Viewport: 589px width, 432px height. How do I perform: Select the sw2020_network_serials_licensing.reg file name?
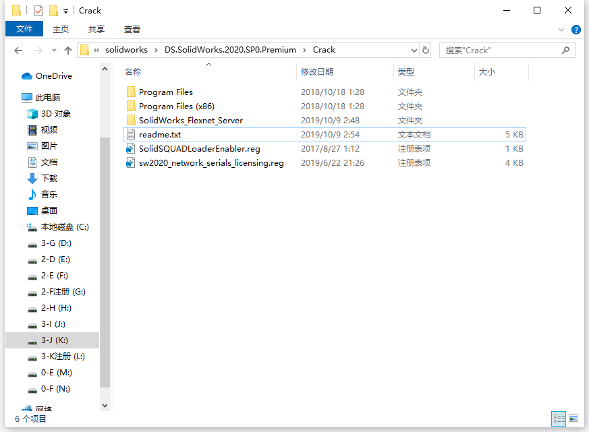click(211, 163)
